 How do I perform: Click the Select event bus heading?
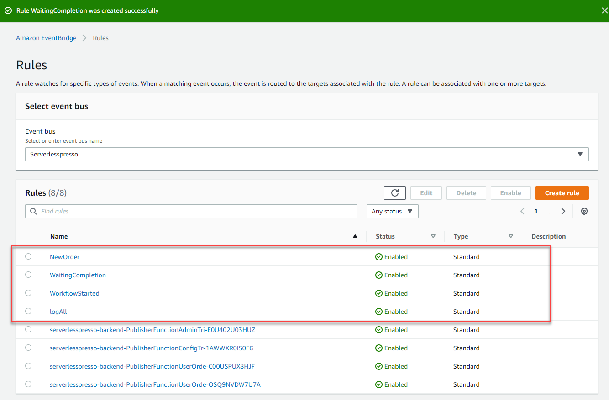[x=57, y=106]
